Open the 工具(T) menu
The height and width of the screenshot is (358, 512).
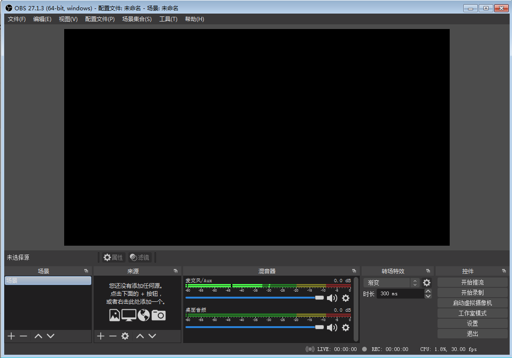168,19
